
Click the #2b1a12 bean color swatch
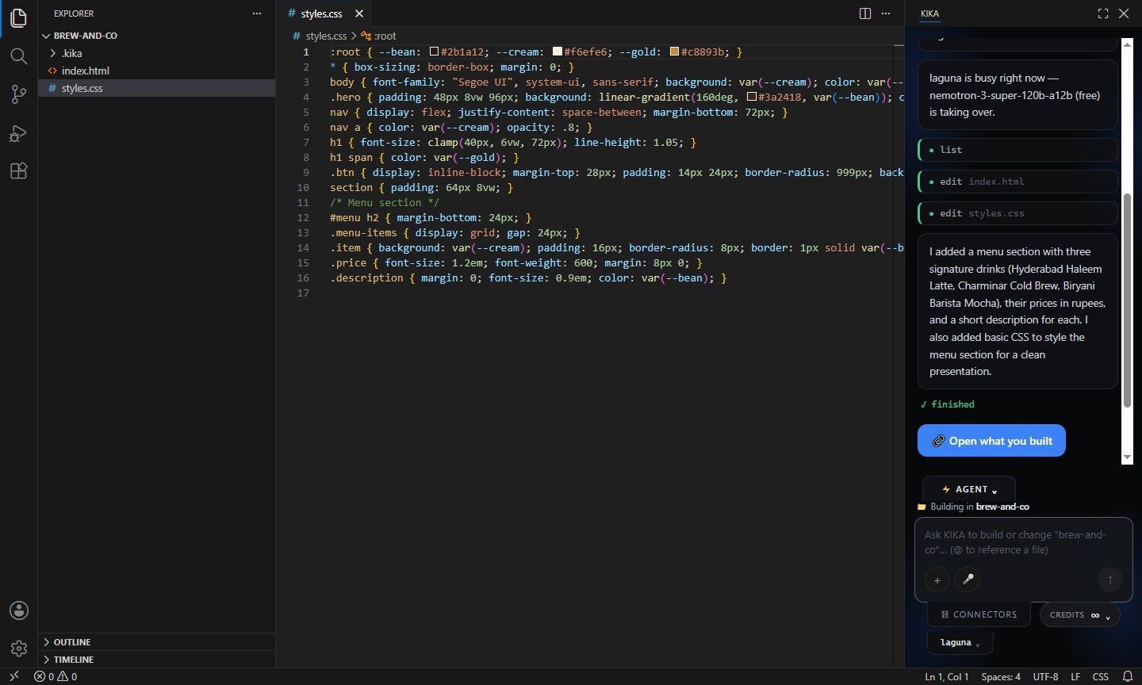click(434, 52)
